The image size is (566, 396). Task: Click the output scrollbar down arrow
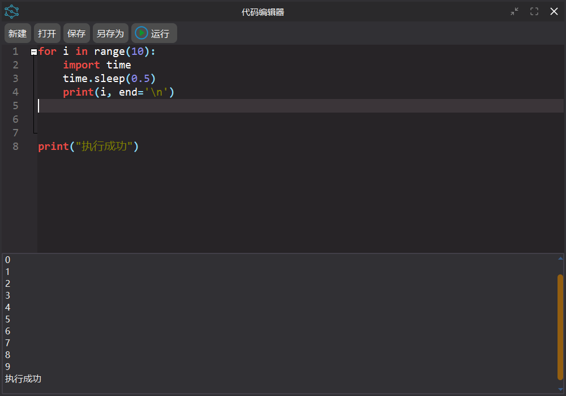coord(560,389)
